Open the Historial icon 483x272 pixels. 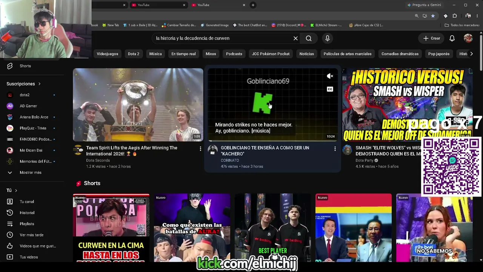10,213
